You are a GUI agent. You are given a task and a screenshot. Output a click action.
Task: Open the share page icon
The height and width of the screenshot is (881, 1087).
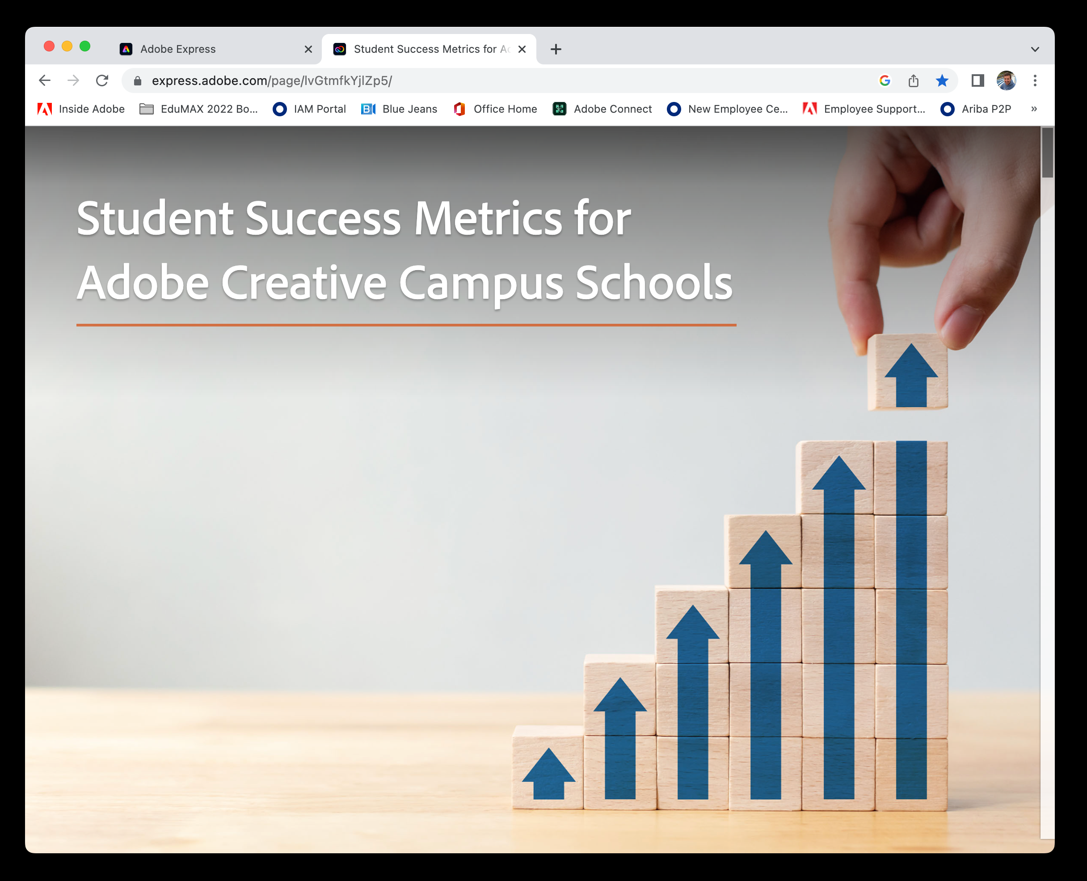tap(913, 80)
